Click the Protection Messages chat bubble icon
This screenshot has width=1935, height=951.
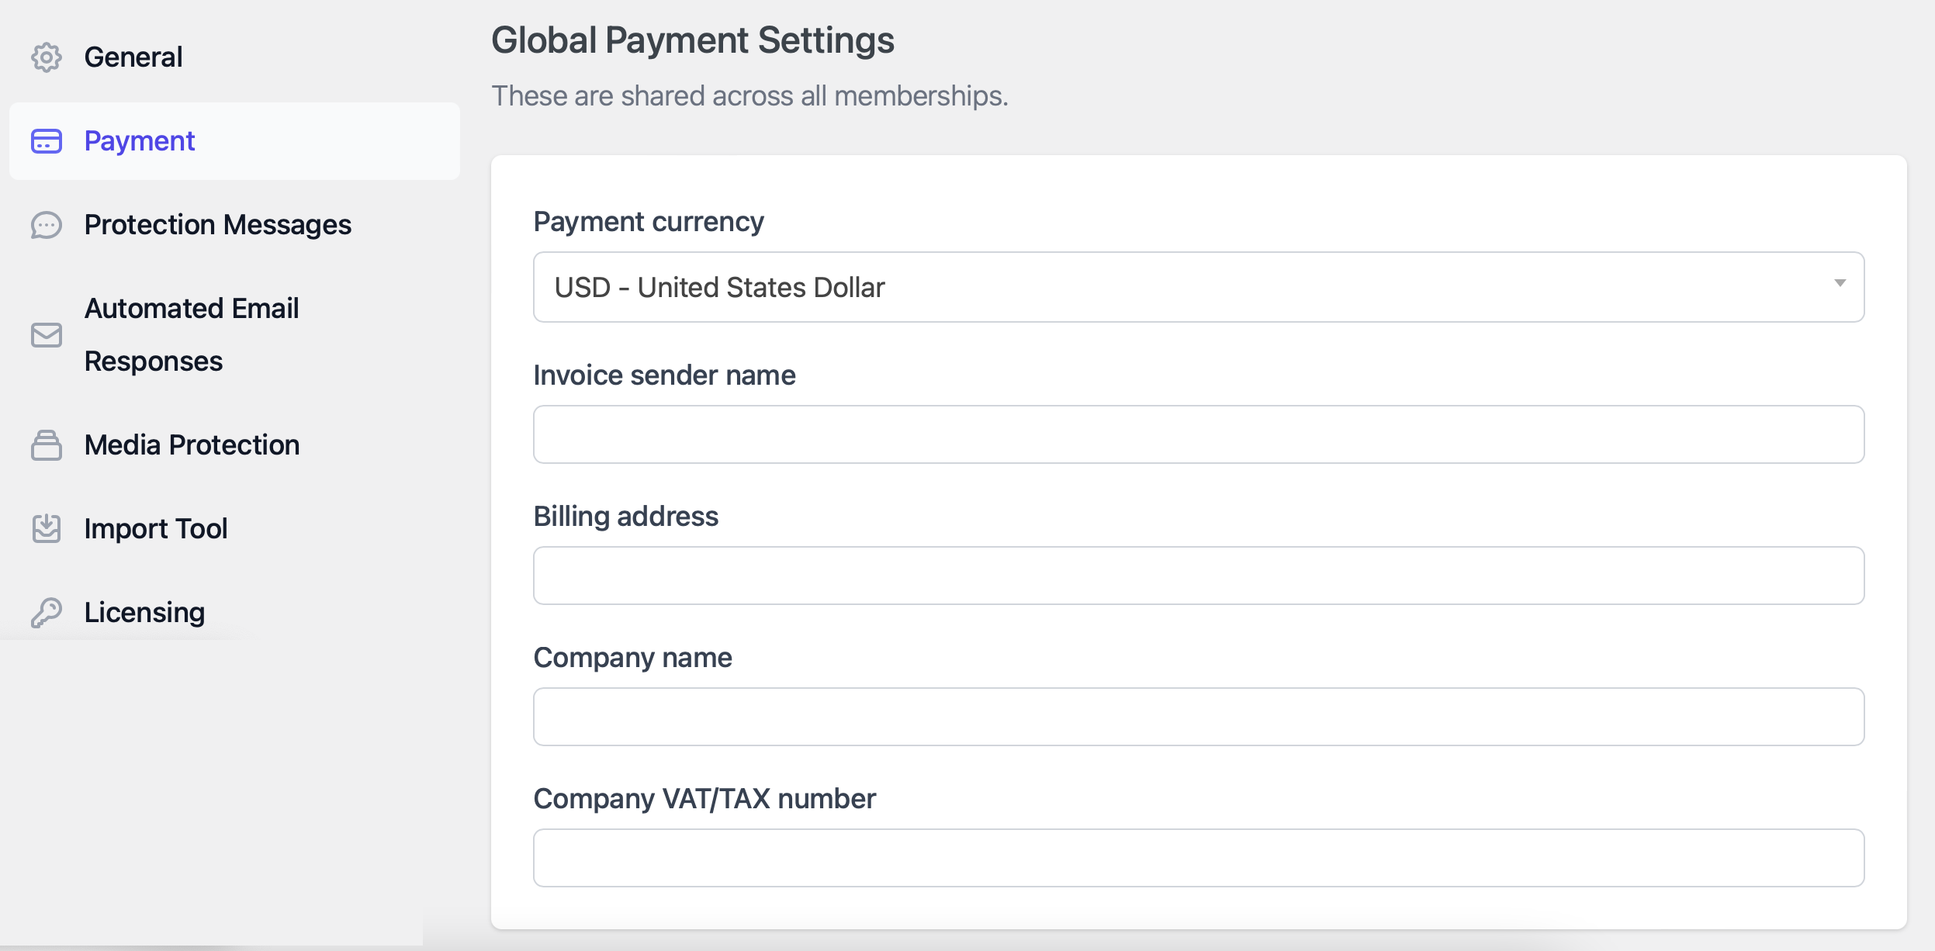point(47,225)
